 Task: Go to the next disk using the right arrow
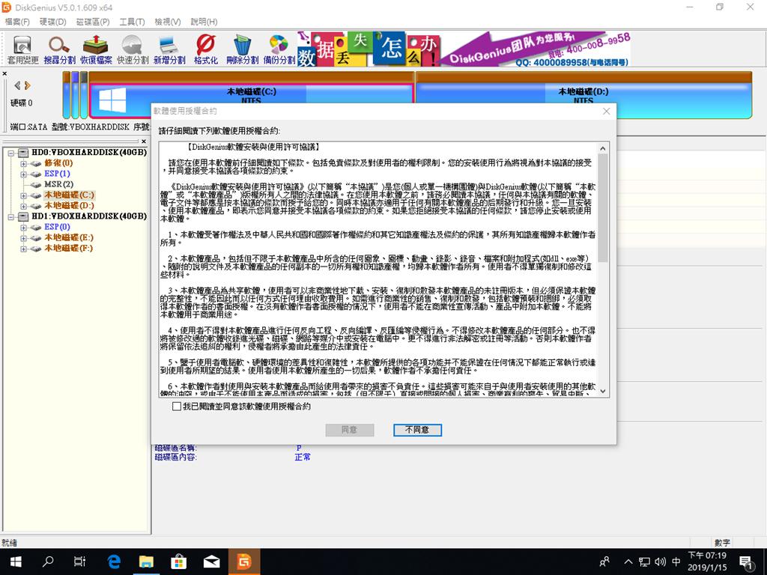click(x=28, y=85)
